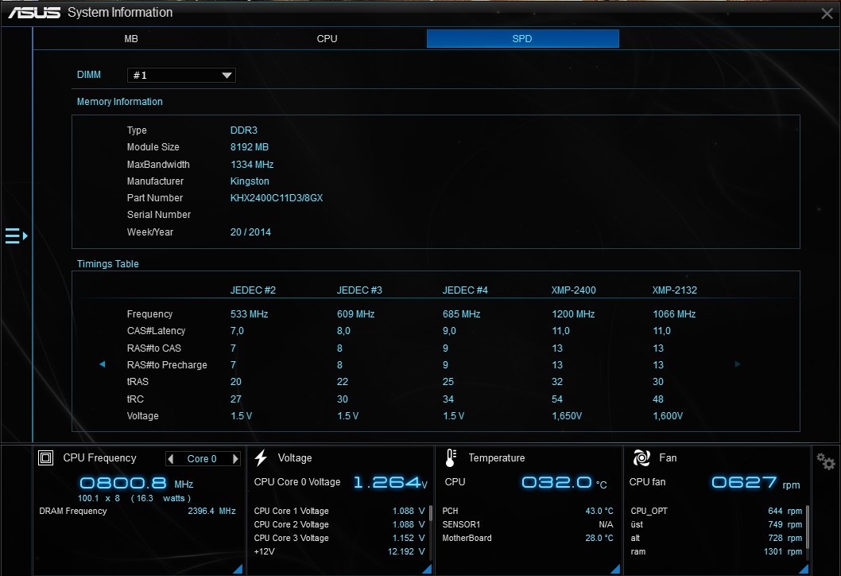Switch to the MB tab

131,39
